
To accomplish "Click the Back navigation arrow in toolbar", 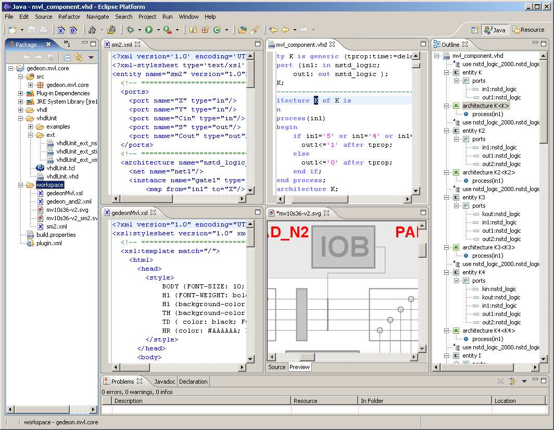I will click(285, 30).
